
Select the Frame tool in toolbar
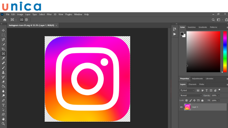point(3,54)
